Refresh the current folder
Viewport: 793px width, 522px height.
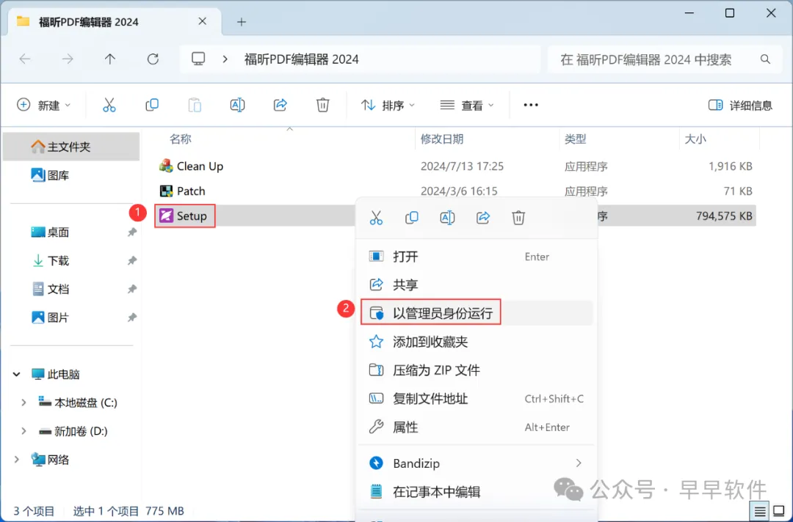[153, 59]
